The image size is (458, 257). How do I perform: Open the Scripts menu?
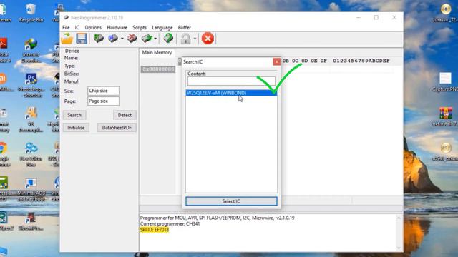140,27
